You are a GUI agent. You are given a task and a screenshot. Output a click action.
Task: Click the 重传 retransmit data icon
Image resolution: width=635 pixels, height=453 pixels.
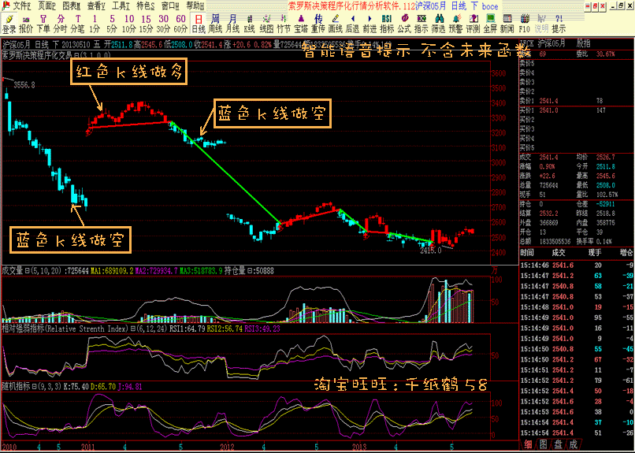pyautogui.click(x=318, y=24)
